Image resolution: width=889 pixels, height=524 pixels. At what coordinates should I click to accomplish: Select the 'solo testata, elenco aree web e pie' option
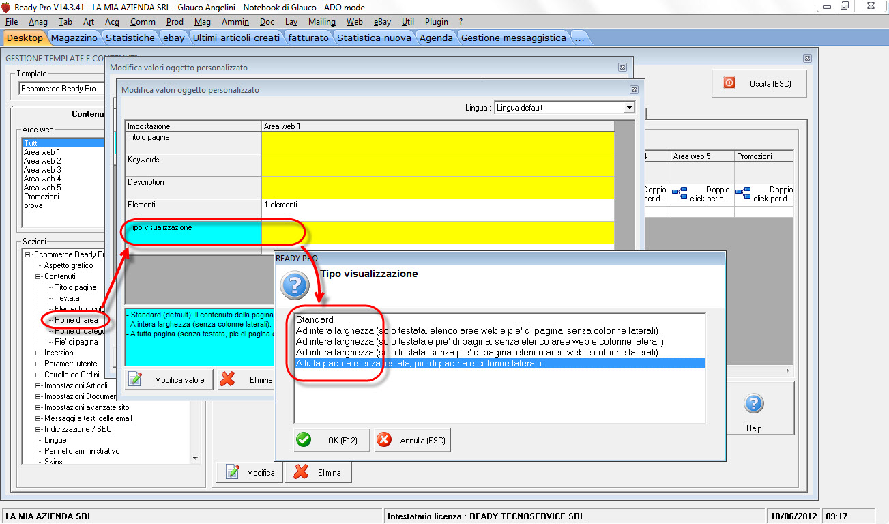(x=499, y=330)
